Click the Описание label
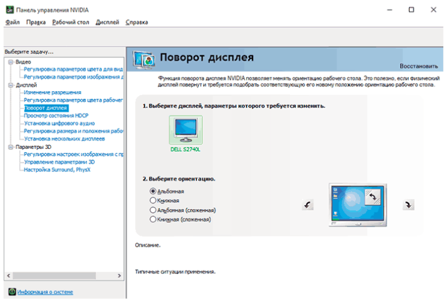The height and width of the screenshot is (299, 445). click(x=147, y=245)
